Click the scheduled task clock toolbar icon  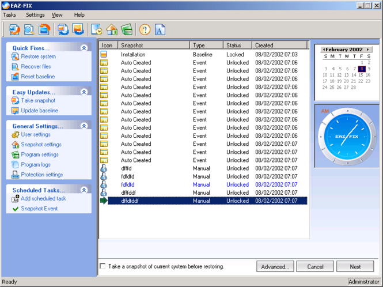click(x=97, y=29)
